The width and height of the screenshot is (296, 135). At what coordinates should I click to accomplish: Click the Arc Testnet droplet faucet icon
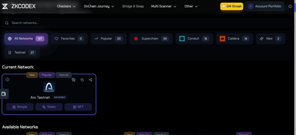82,80
